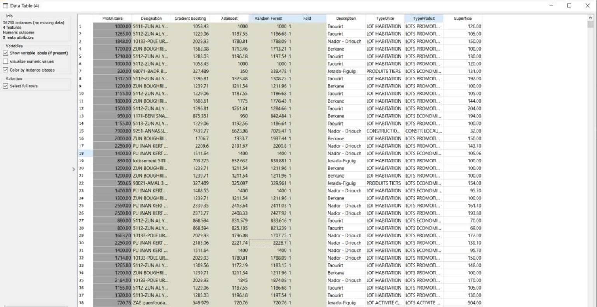Sort table by AdaBoost header
The image size is (597, 307).
[x=229, y=19]
